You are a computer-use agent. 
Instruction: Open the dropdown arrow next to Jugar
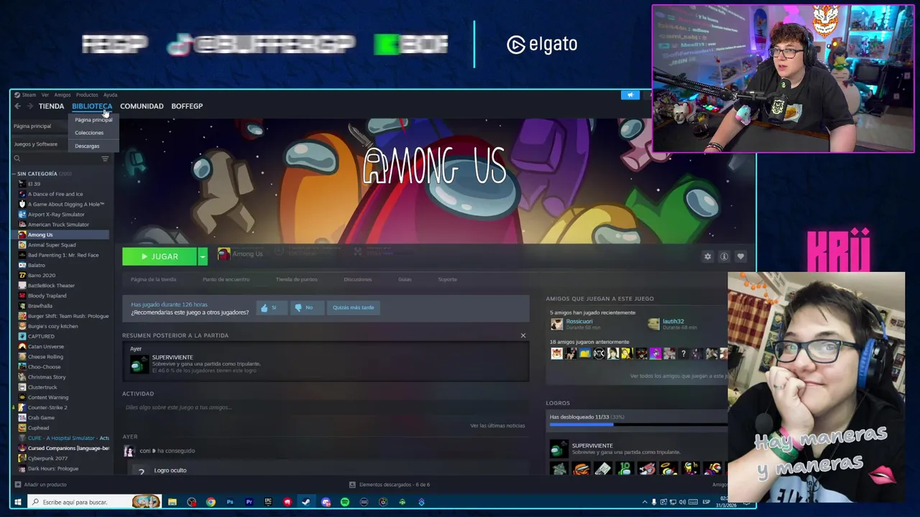[203, 256]
